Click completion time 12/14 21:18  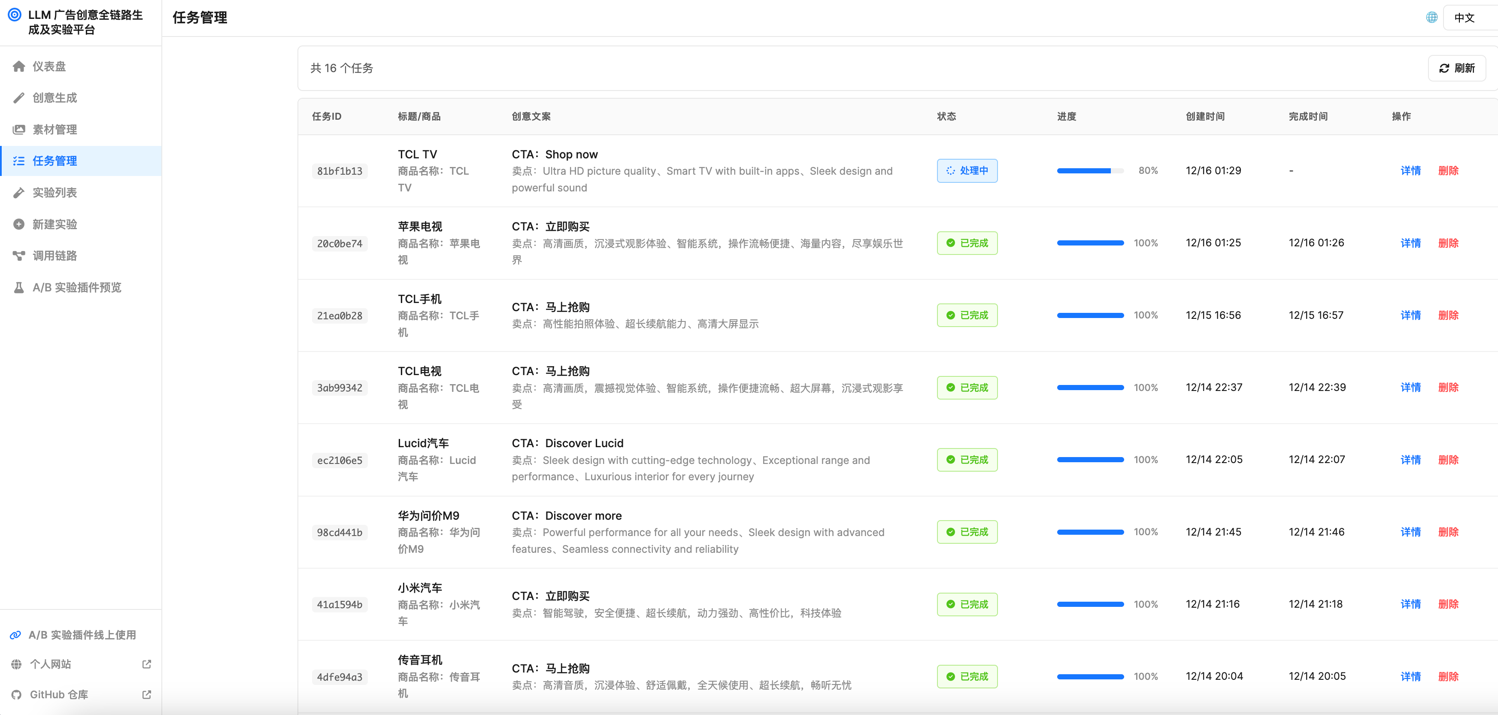1316,604
